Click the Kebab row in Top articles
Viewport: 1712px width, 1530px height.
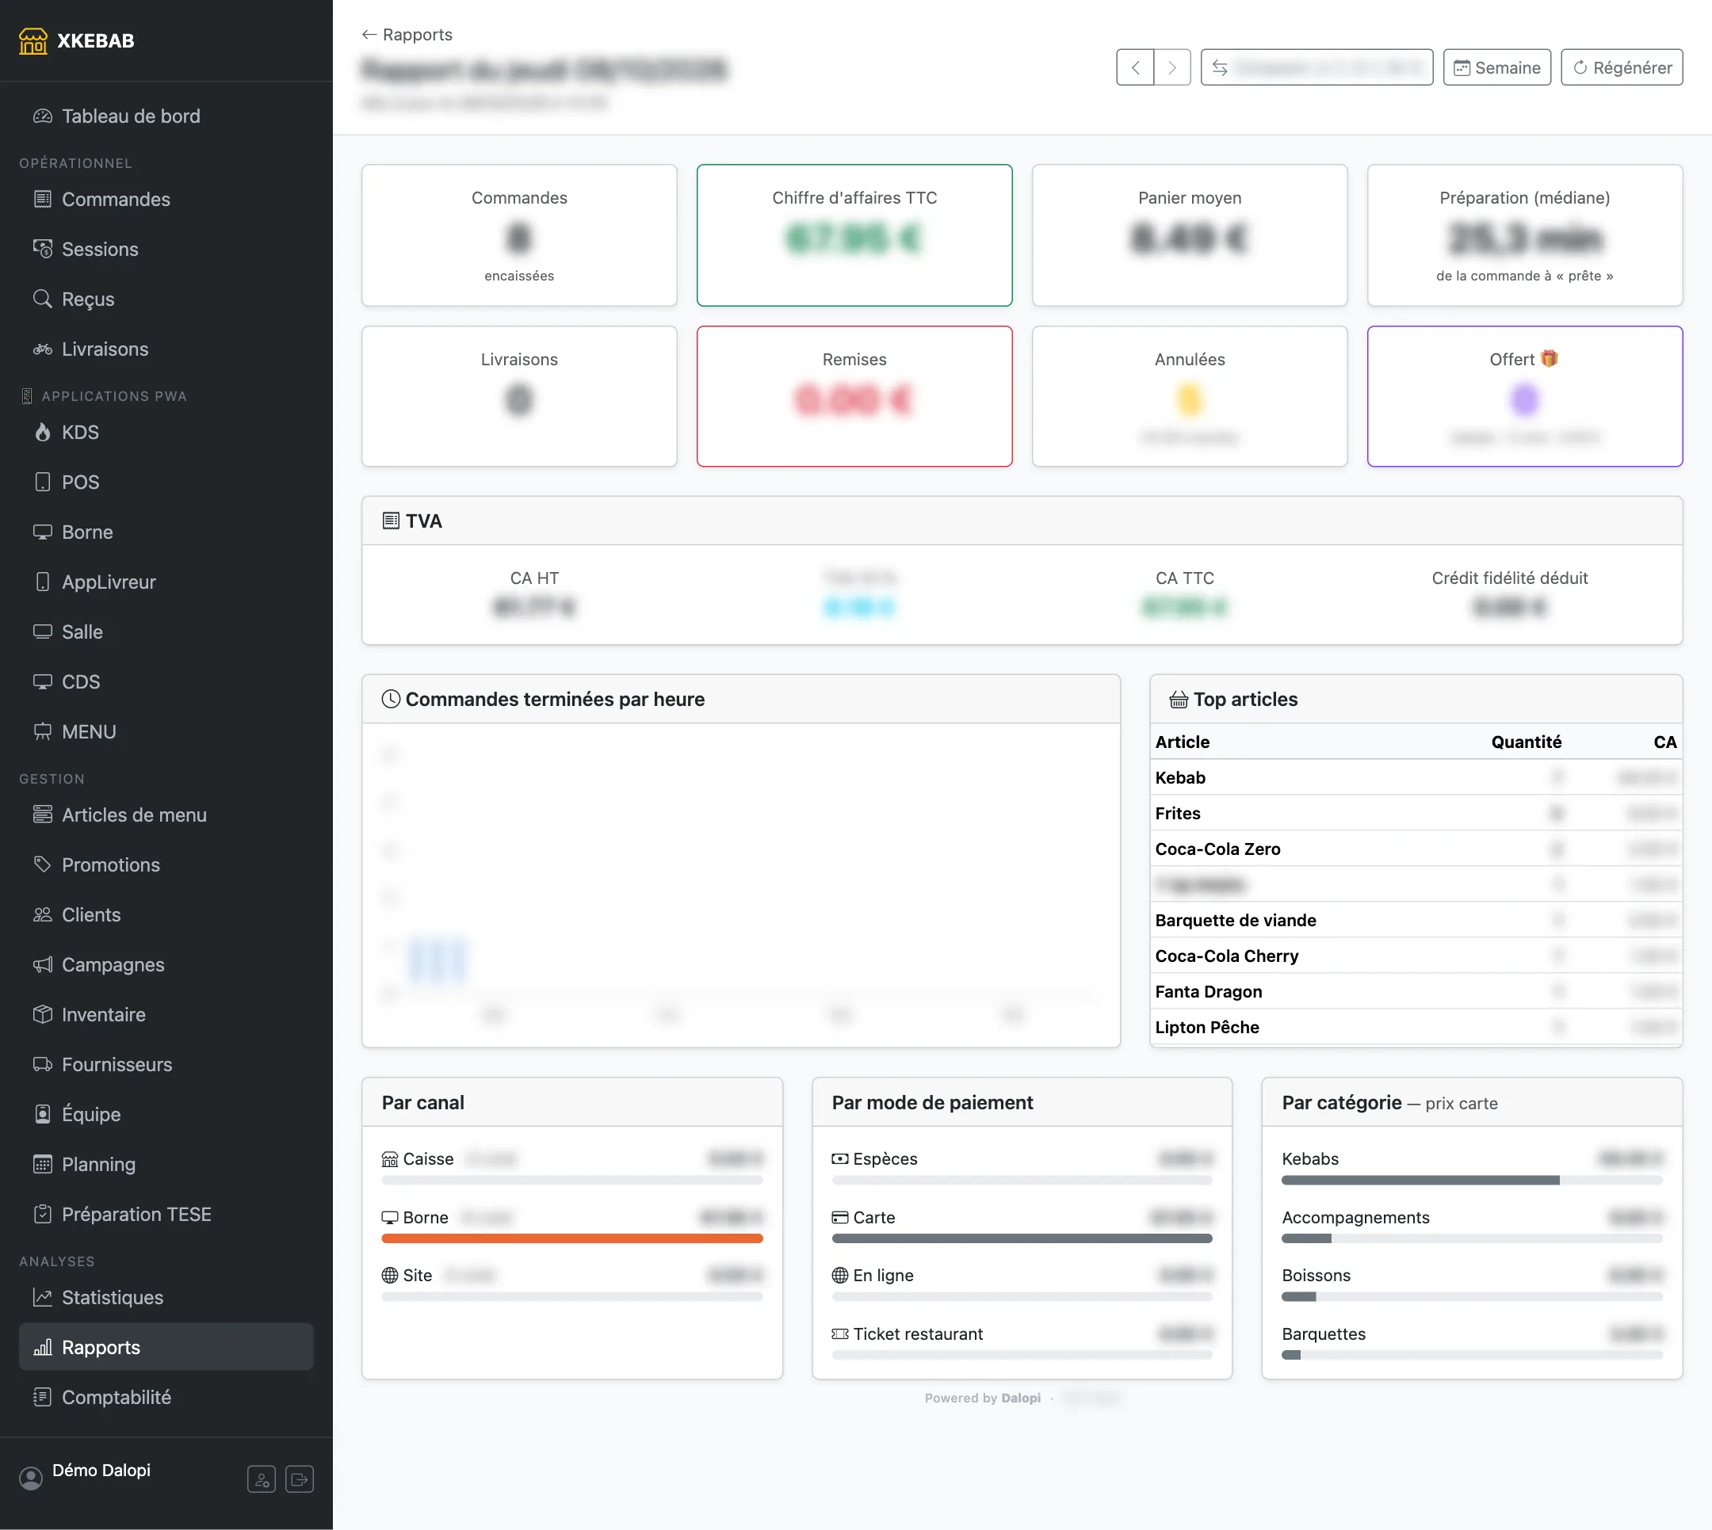pos(1416,777)
